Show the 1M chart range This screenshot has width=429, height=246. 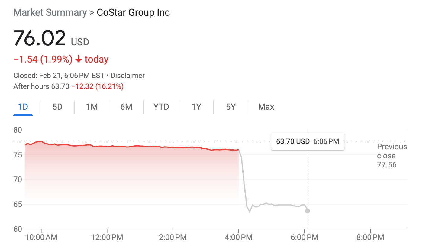click(92, 107)
